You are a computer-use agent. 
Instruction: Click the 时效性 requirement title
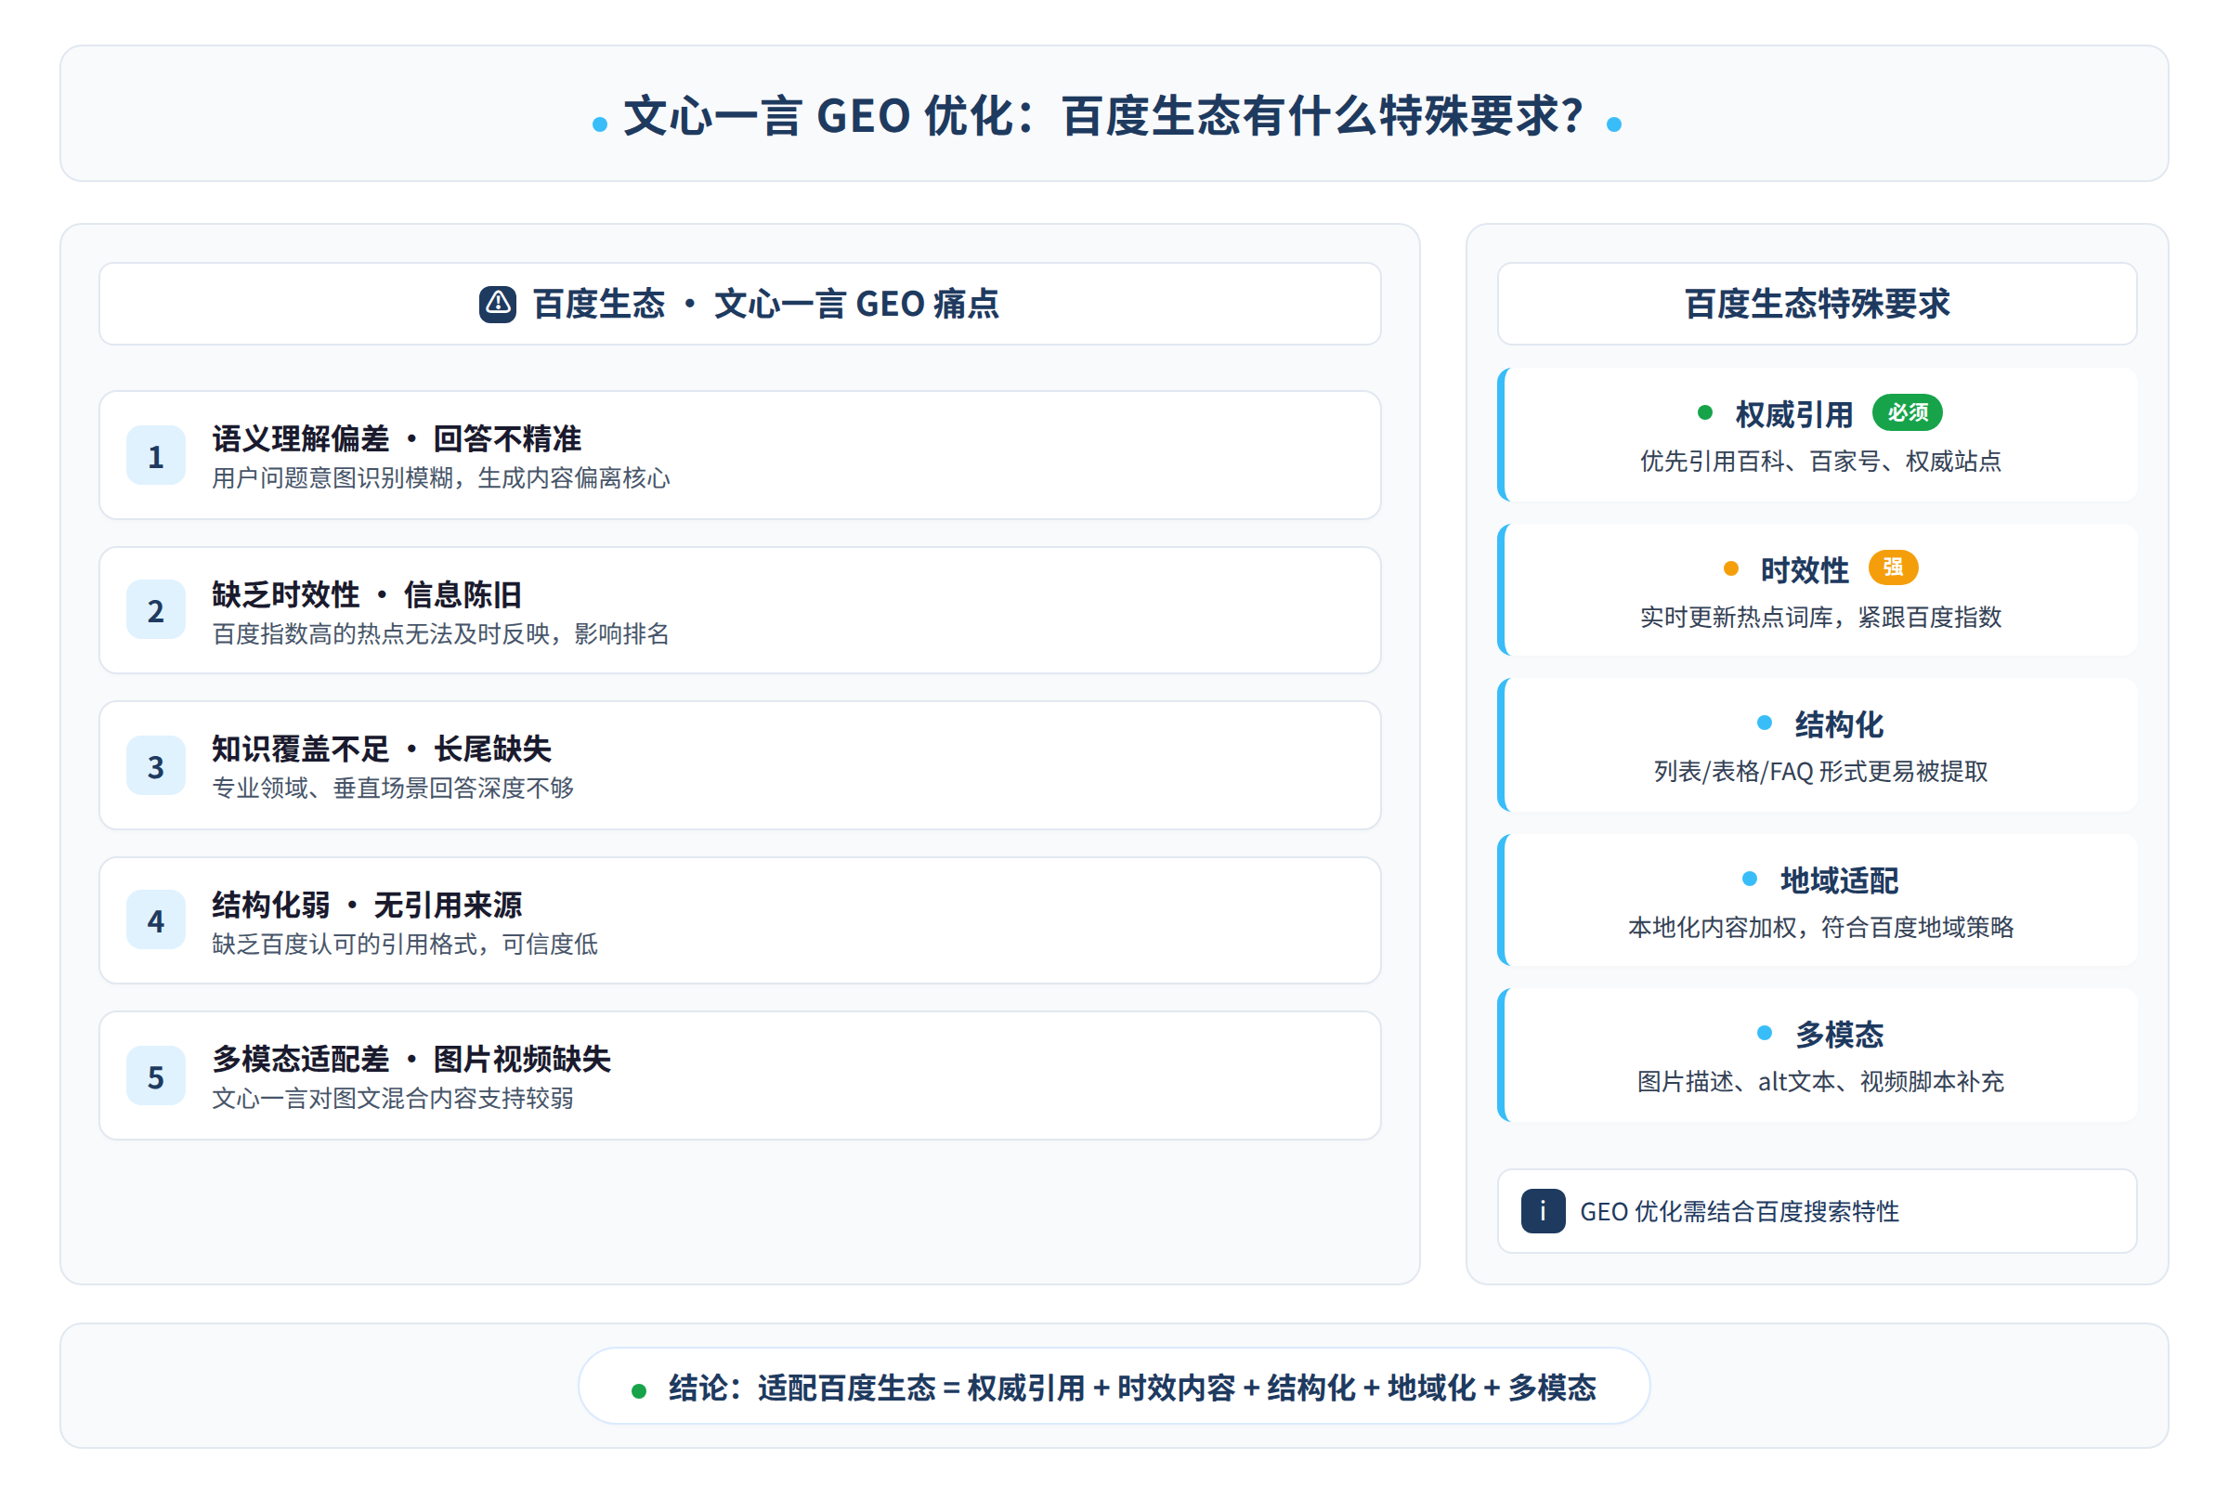point(1805,570)
